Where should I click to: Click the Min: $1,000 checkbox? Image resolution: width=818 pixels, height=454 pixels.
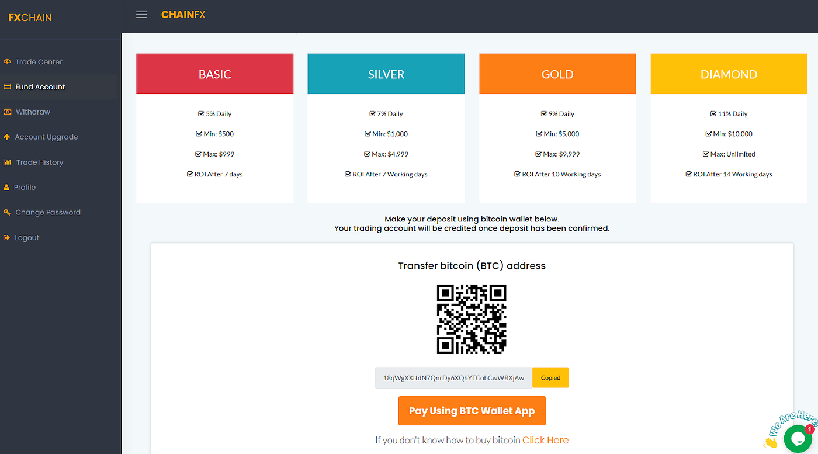368,133
